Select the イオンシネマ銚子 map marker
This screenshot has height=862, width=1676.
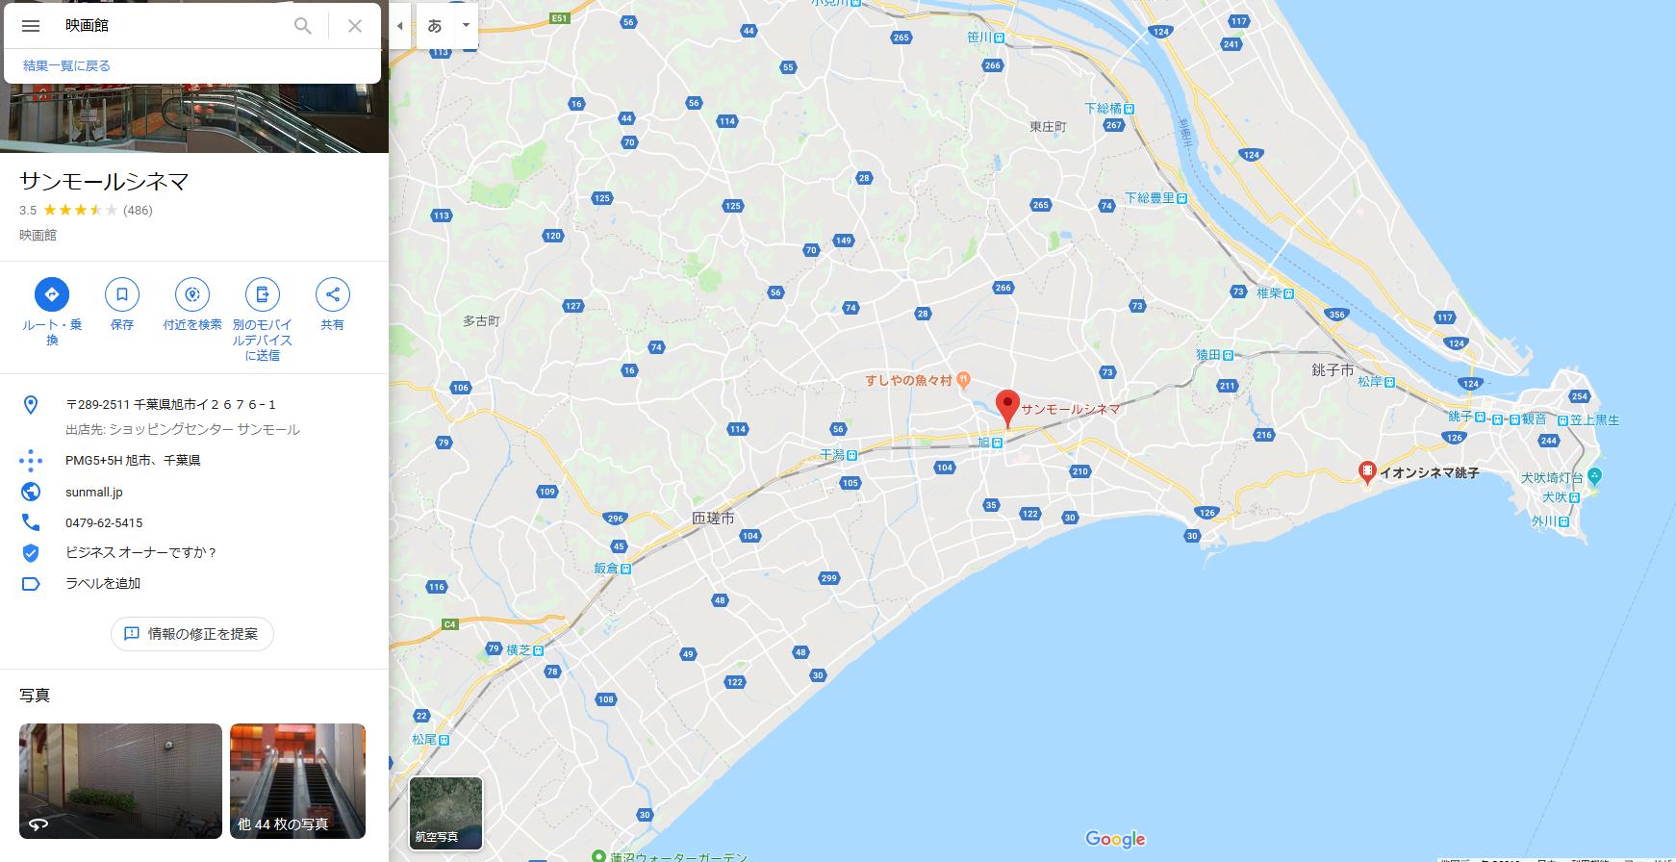pyautogui.click(x=1366, y=472)
